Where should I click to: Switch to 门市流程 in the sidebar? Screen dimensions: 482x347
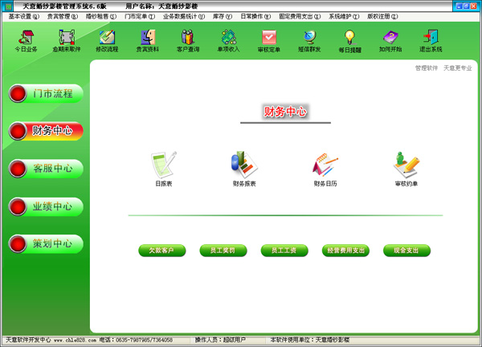coord(45,93)
